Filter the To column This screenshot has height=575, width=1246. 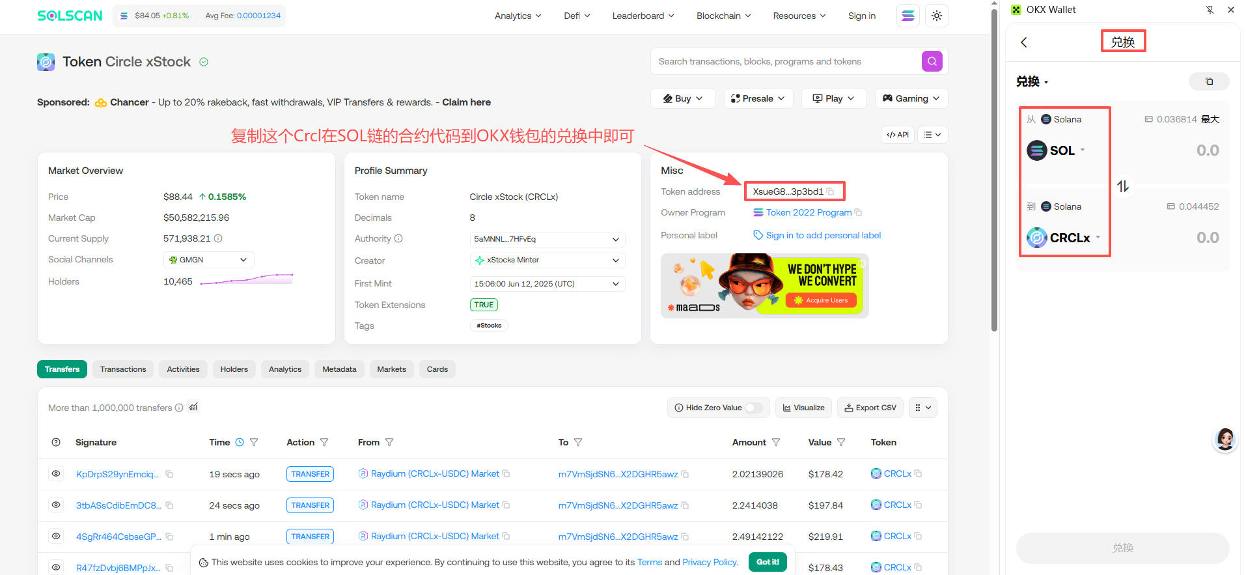(x=578, y=442)
